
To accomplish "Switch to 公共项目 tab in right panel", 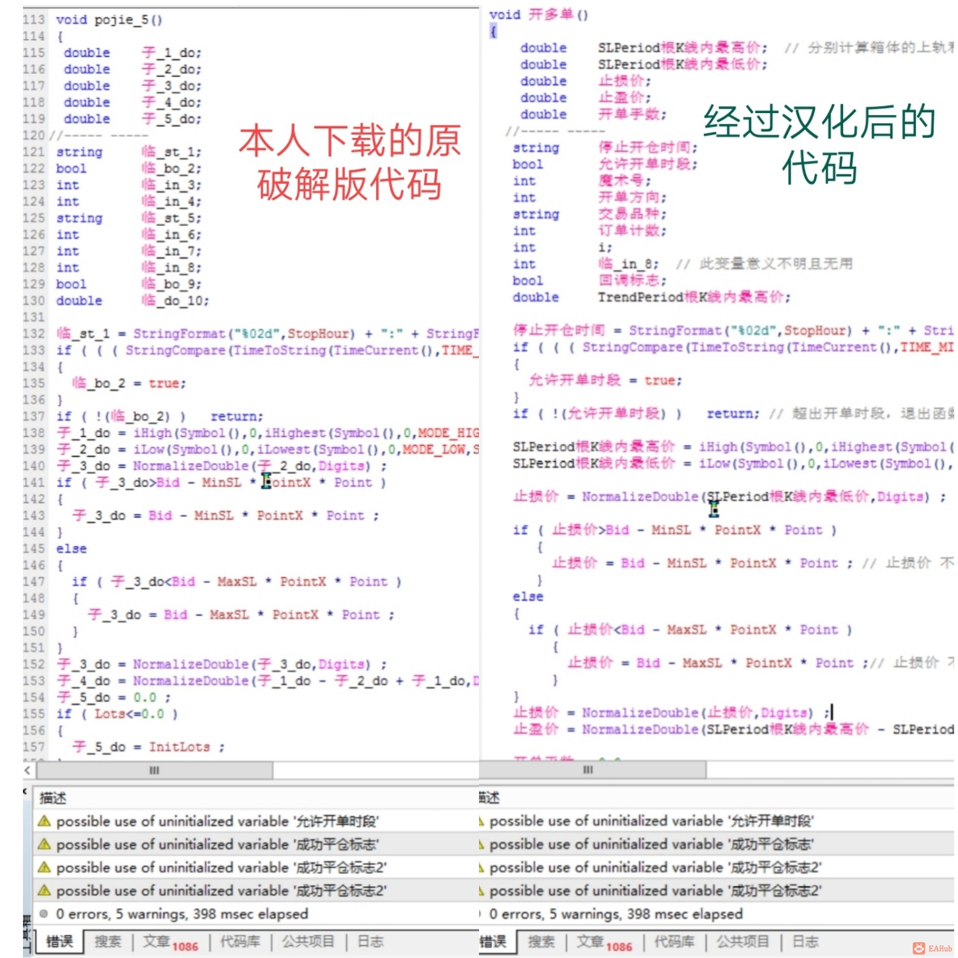I will [x=743, y=941].
